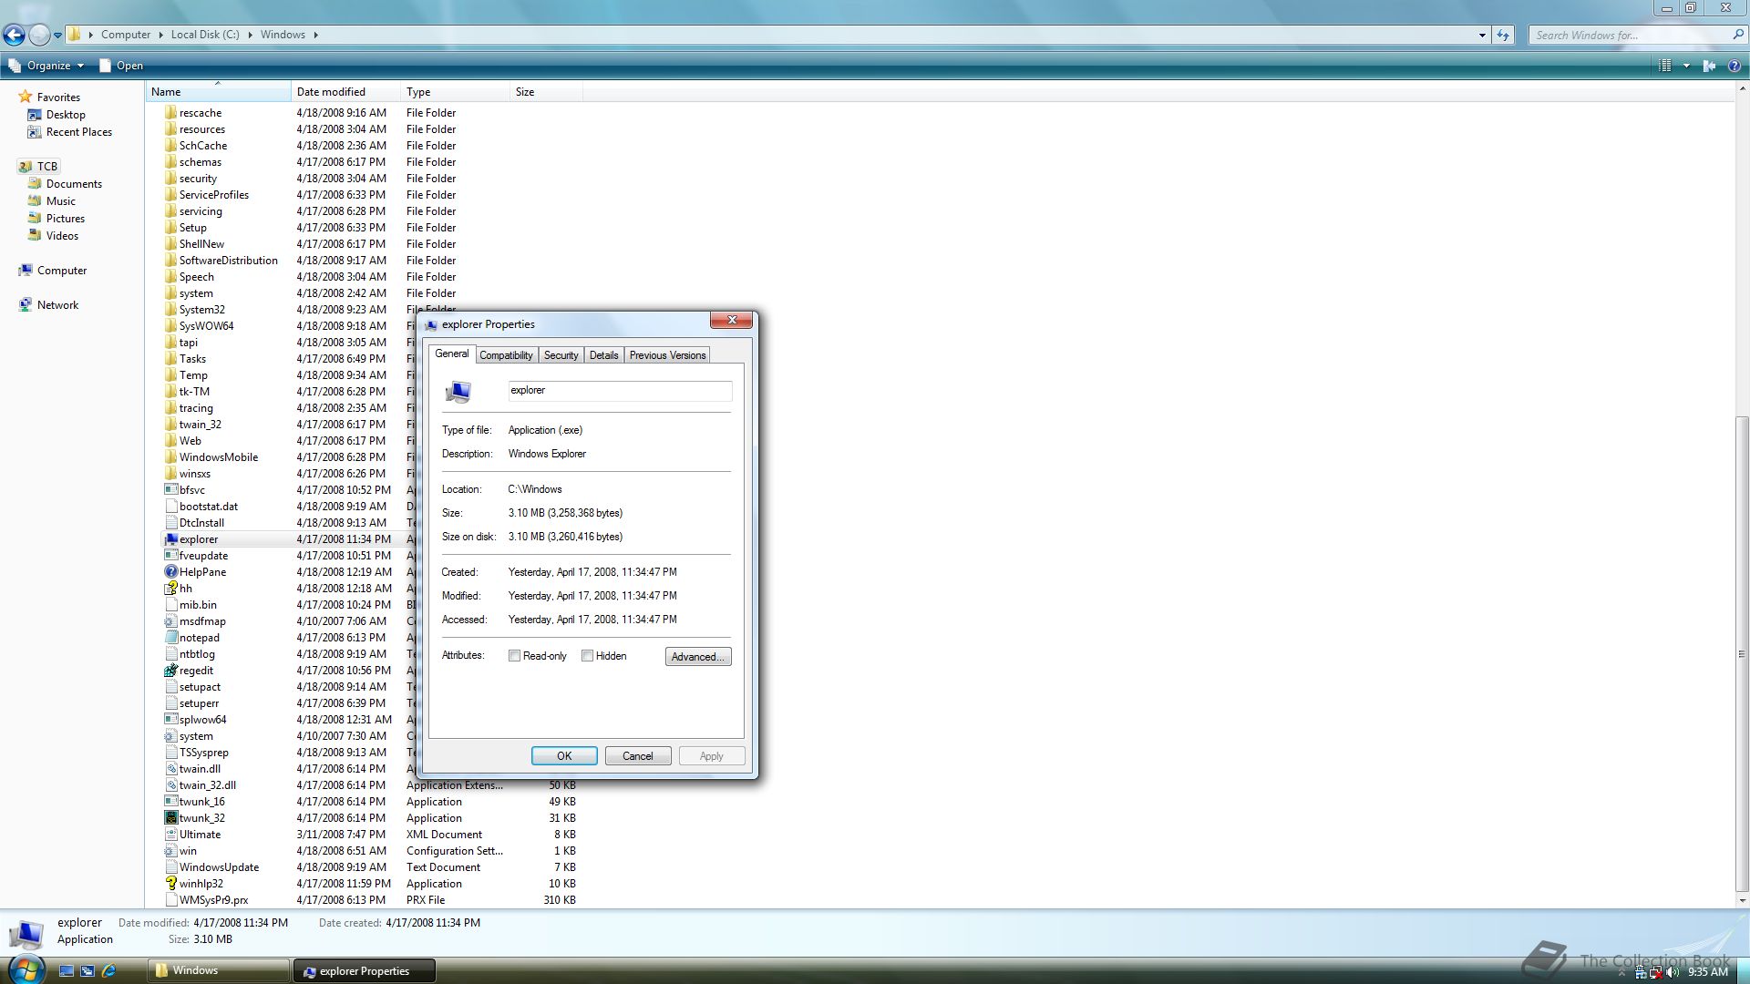Sort by Date modified column
The image size is (1750, 984).
coord(345,92)
